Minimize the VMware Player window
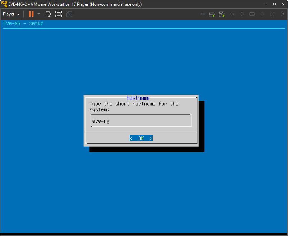 click(x=266, y=4)
